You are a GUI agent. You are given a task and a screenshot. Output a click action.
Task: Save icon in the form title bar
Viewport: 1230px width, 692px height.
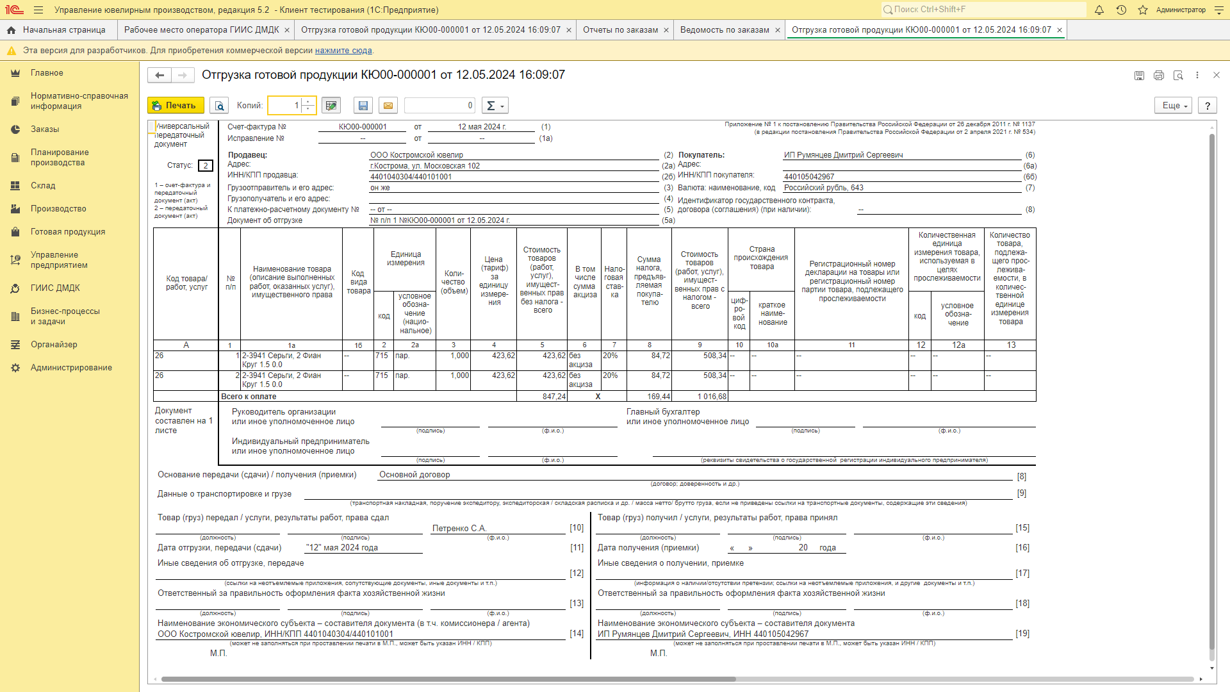click(1139, 76)
